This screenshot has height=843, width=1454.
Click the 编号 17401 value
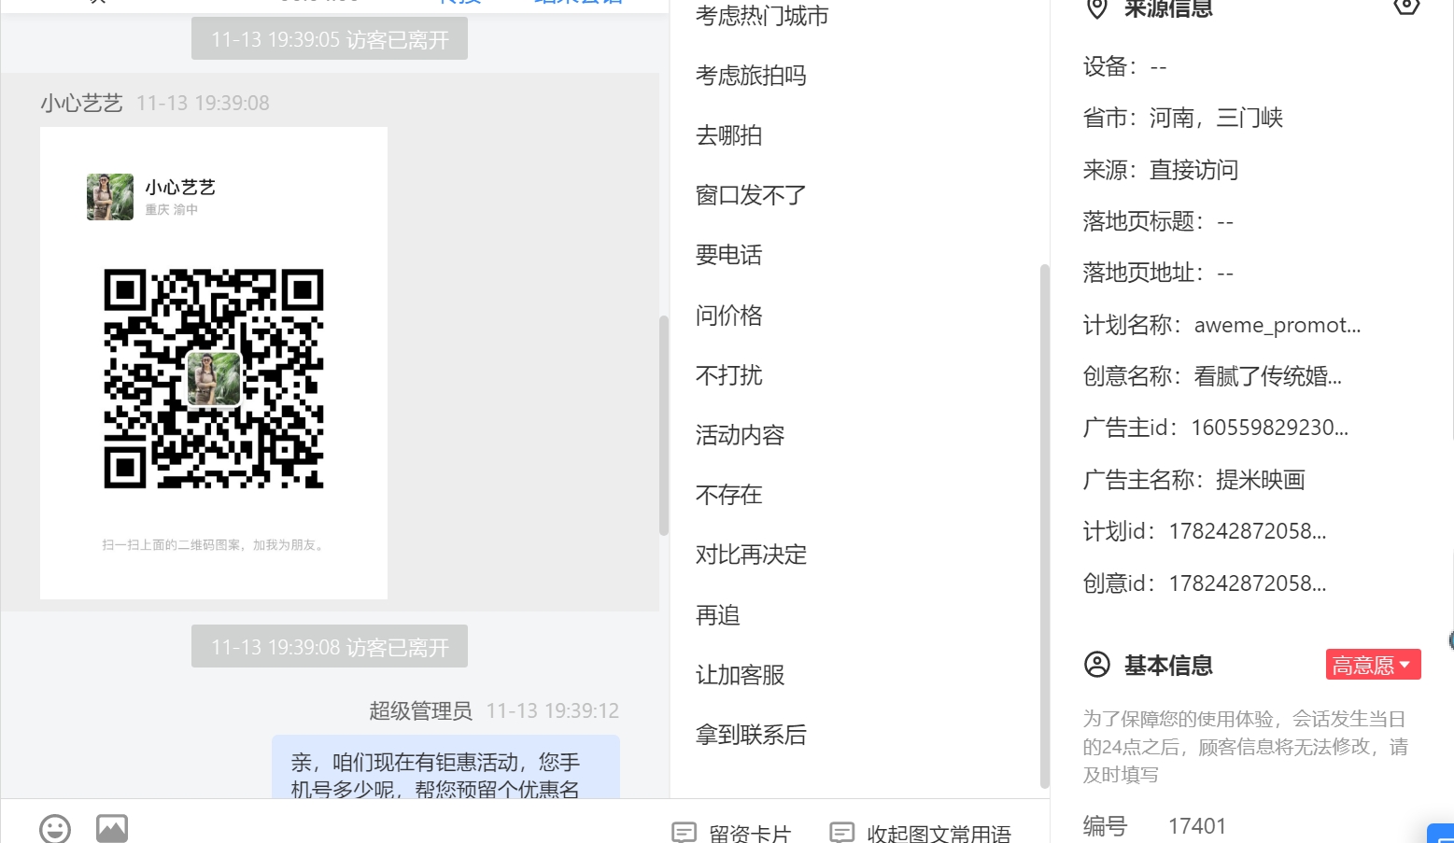(x=1197, y=826)
